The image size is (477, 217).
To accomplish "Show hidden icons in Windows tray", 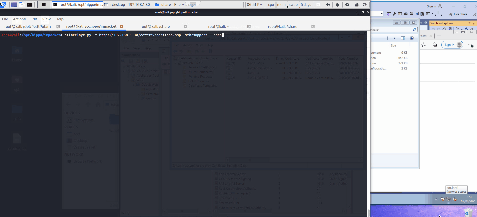I will click(436, 199).
